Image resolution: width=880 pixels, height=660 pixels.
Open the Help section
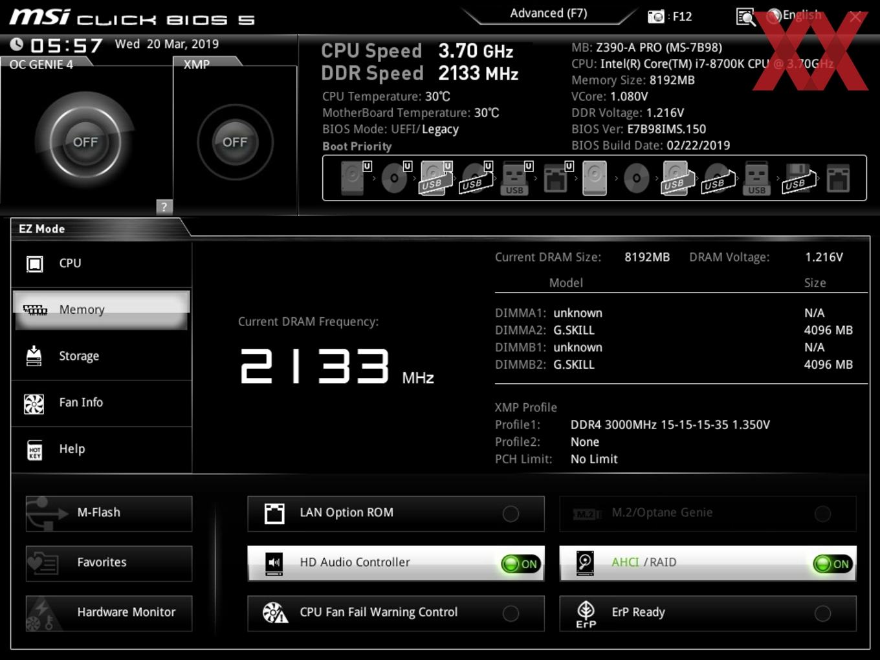[x=102, y=449]
